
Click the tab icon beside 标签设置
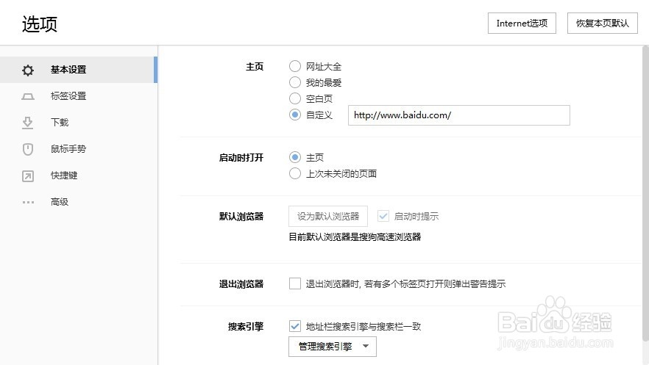(x=28, y=97)
